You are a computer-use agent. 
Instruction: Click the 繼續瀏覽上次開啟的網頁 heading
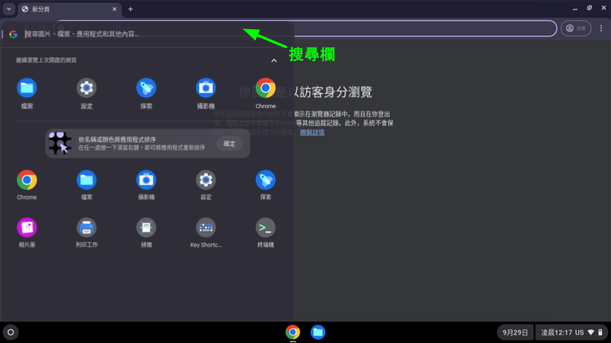pyautogui.click(x=46, y=60)
